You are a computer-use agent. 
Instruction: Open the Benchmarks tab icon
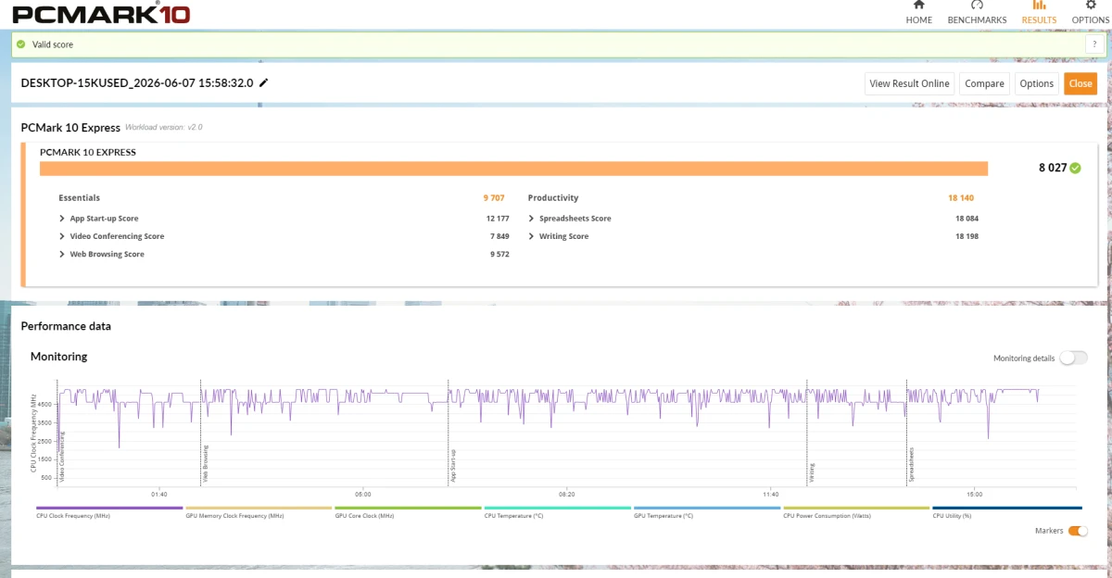pos(977,5)
